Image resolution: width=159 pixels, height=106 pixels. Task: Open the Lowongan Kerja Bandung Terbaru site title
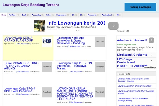pos(31,5)
